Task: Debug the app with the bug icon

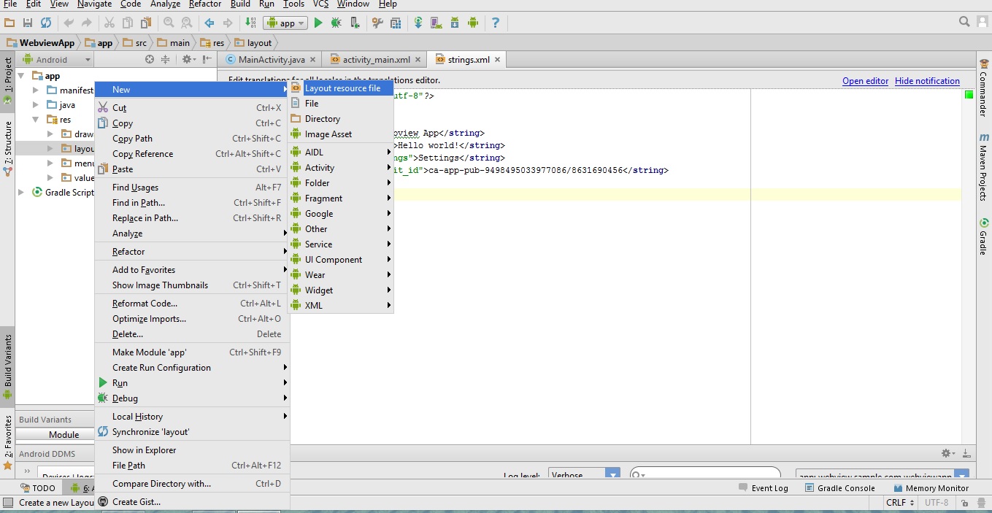Action: 337,23
